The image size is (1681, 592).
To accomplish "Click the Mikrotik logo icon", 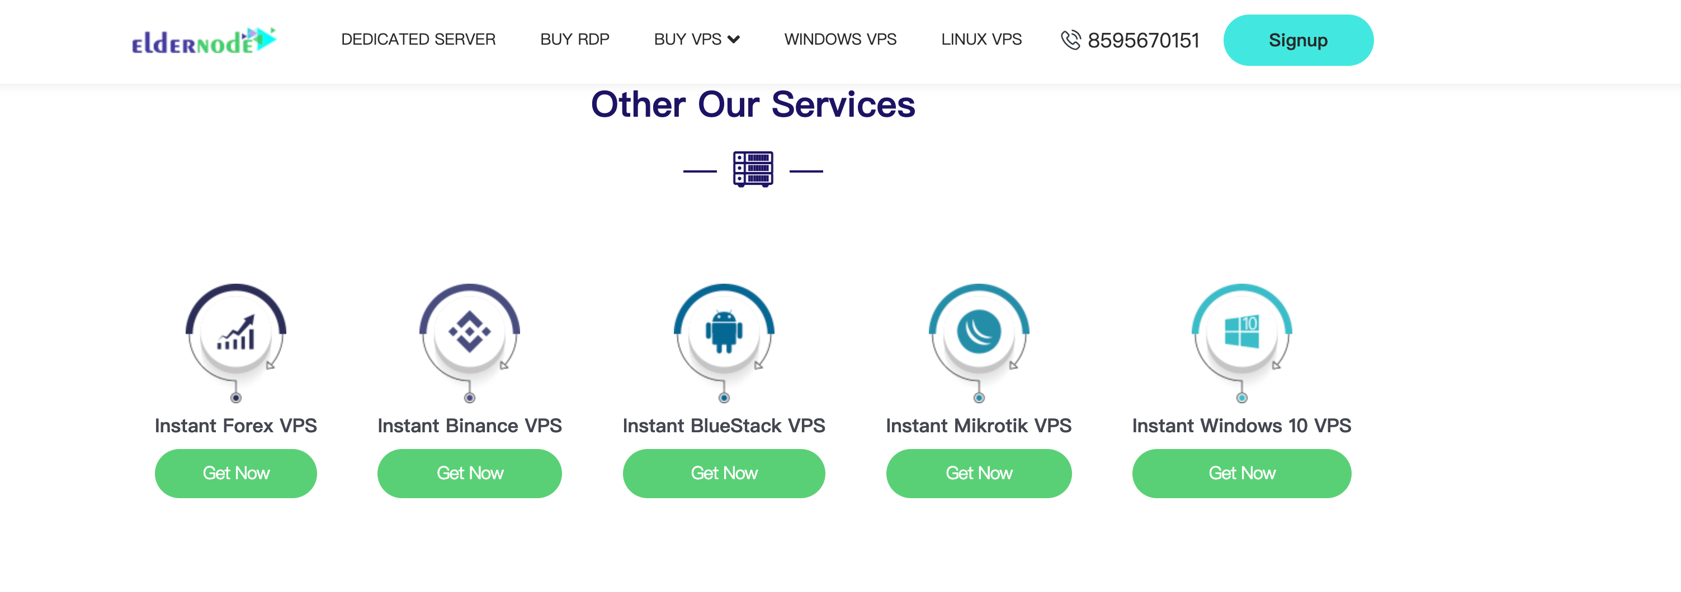I will click(978, 332).
